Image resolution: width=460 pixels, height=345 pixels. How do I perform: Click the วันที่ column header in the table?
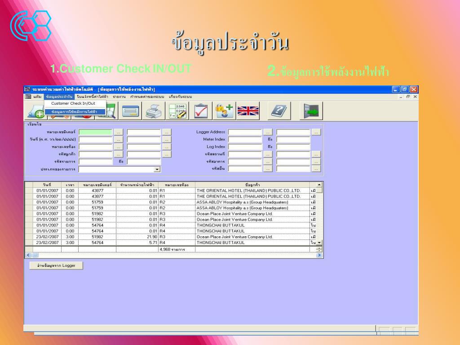pyautogui.click(x=47, y=185)
